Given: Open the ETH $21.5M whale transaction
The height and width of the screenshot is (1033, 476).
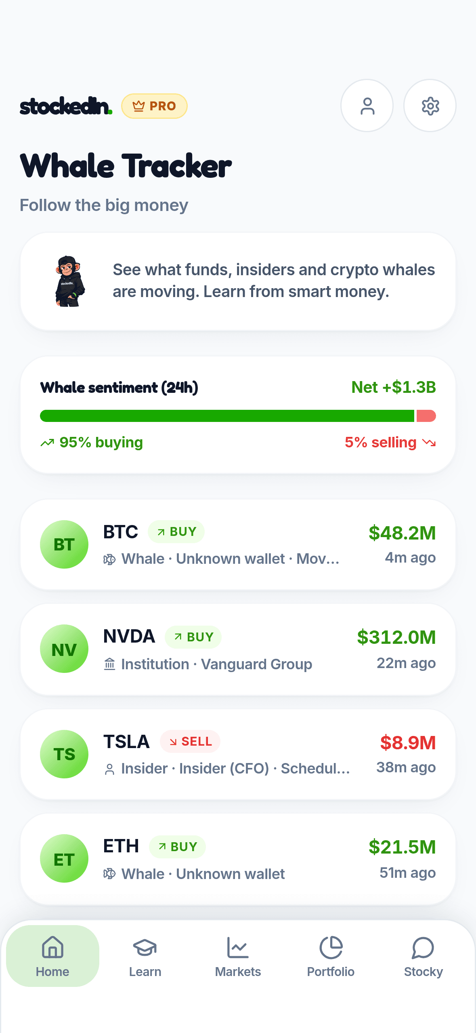Looking at the screenshot, I should click(x=238, y=859).
